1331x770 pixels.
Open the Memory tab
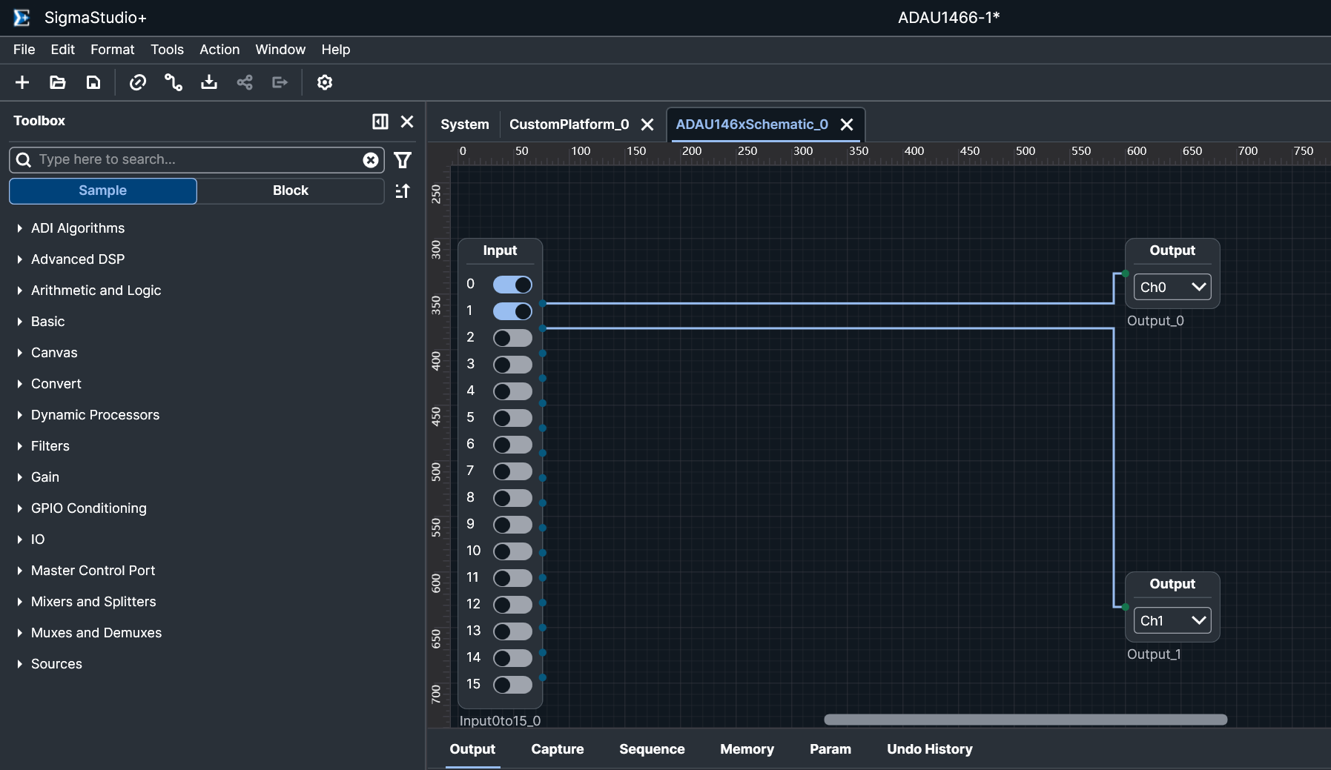tap(747, 749)
